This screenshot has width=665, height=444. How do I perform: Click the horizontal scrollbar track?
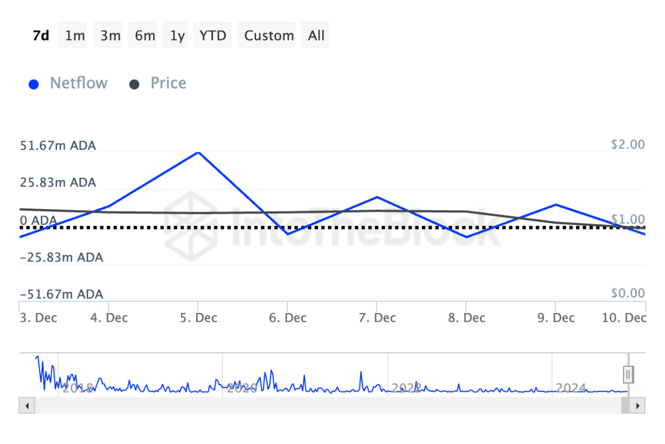pos(323,405)
